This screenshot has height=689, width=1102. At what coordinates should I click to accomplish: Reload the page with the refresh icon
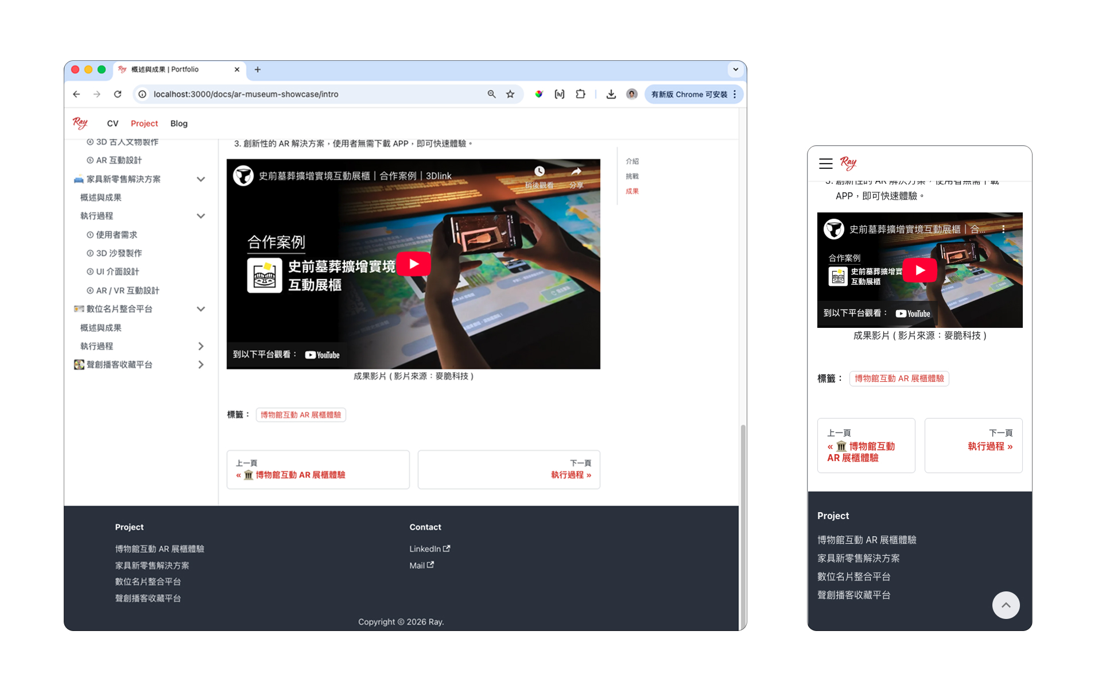[x=118, y=94]
